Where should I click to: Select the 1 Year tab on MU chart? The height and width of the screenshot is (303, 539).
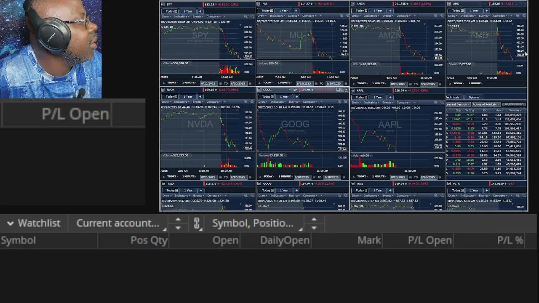click(283, 10)
